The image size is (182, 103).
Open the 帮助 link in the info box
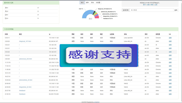point(152,5)
